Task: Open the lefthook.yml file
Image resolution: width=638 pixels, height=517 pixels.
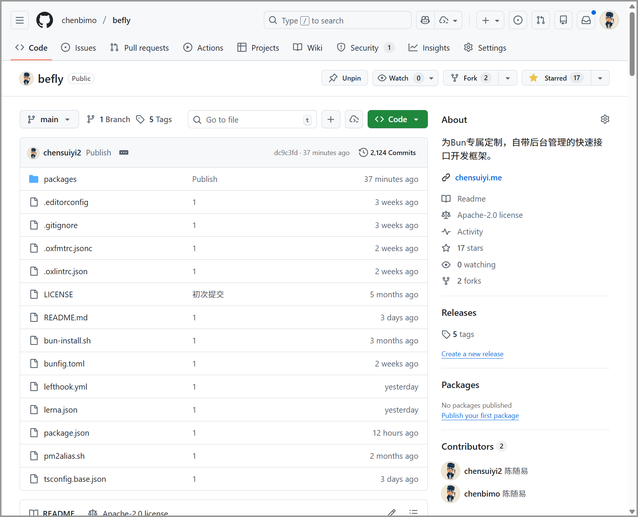Action: coord(66,387)
